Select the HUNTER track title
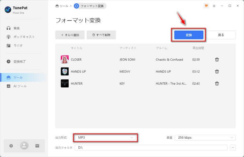Viewport: 244px width, 157px height. (x=77, y=84)
